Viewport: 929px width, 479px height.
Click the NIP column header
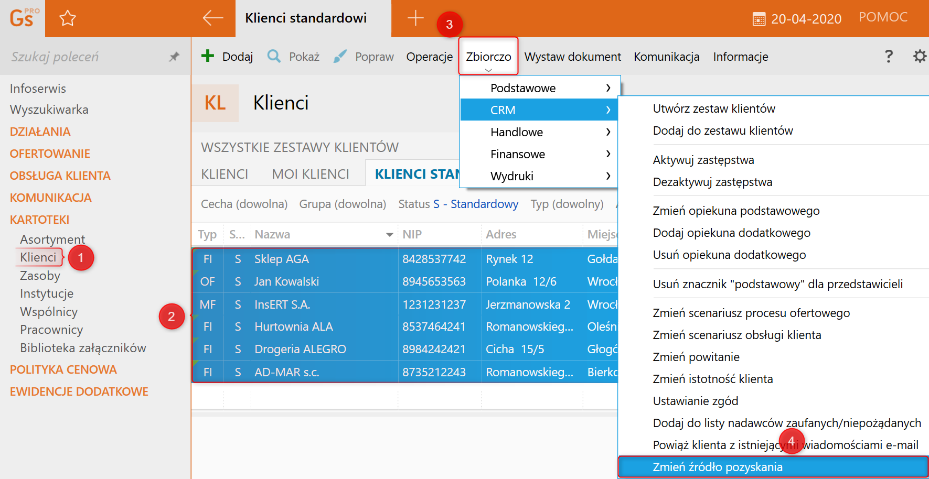point(412,234)
